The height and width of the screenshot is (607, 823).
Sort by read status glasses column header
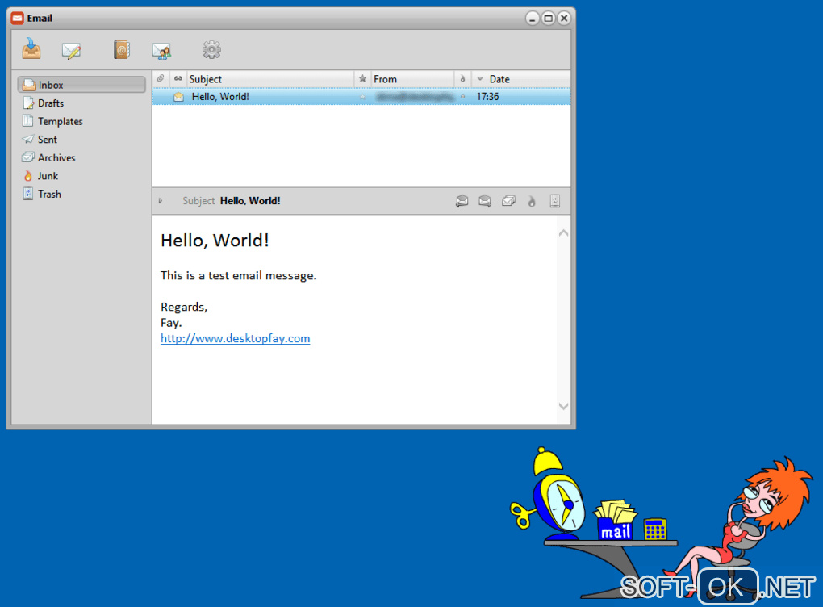[x=178, y=79]
